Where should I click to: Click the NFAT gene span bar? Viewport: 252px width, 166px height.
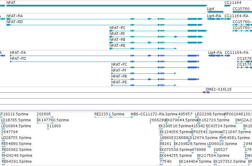(x=107, y=6)
